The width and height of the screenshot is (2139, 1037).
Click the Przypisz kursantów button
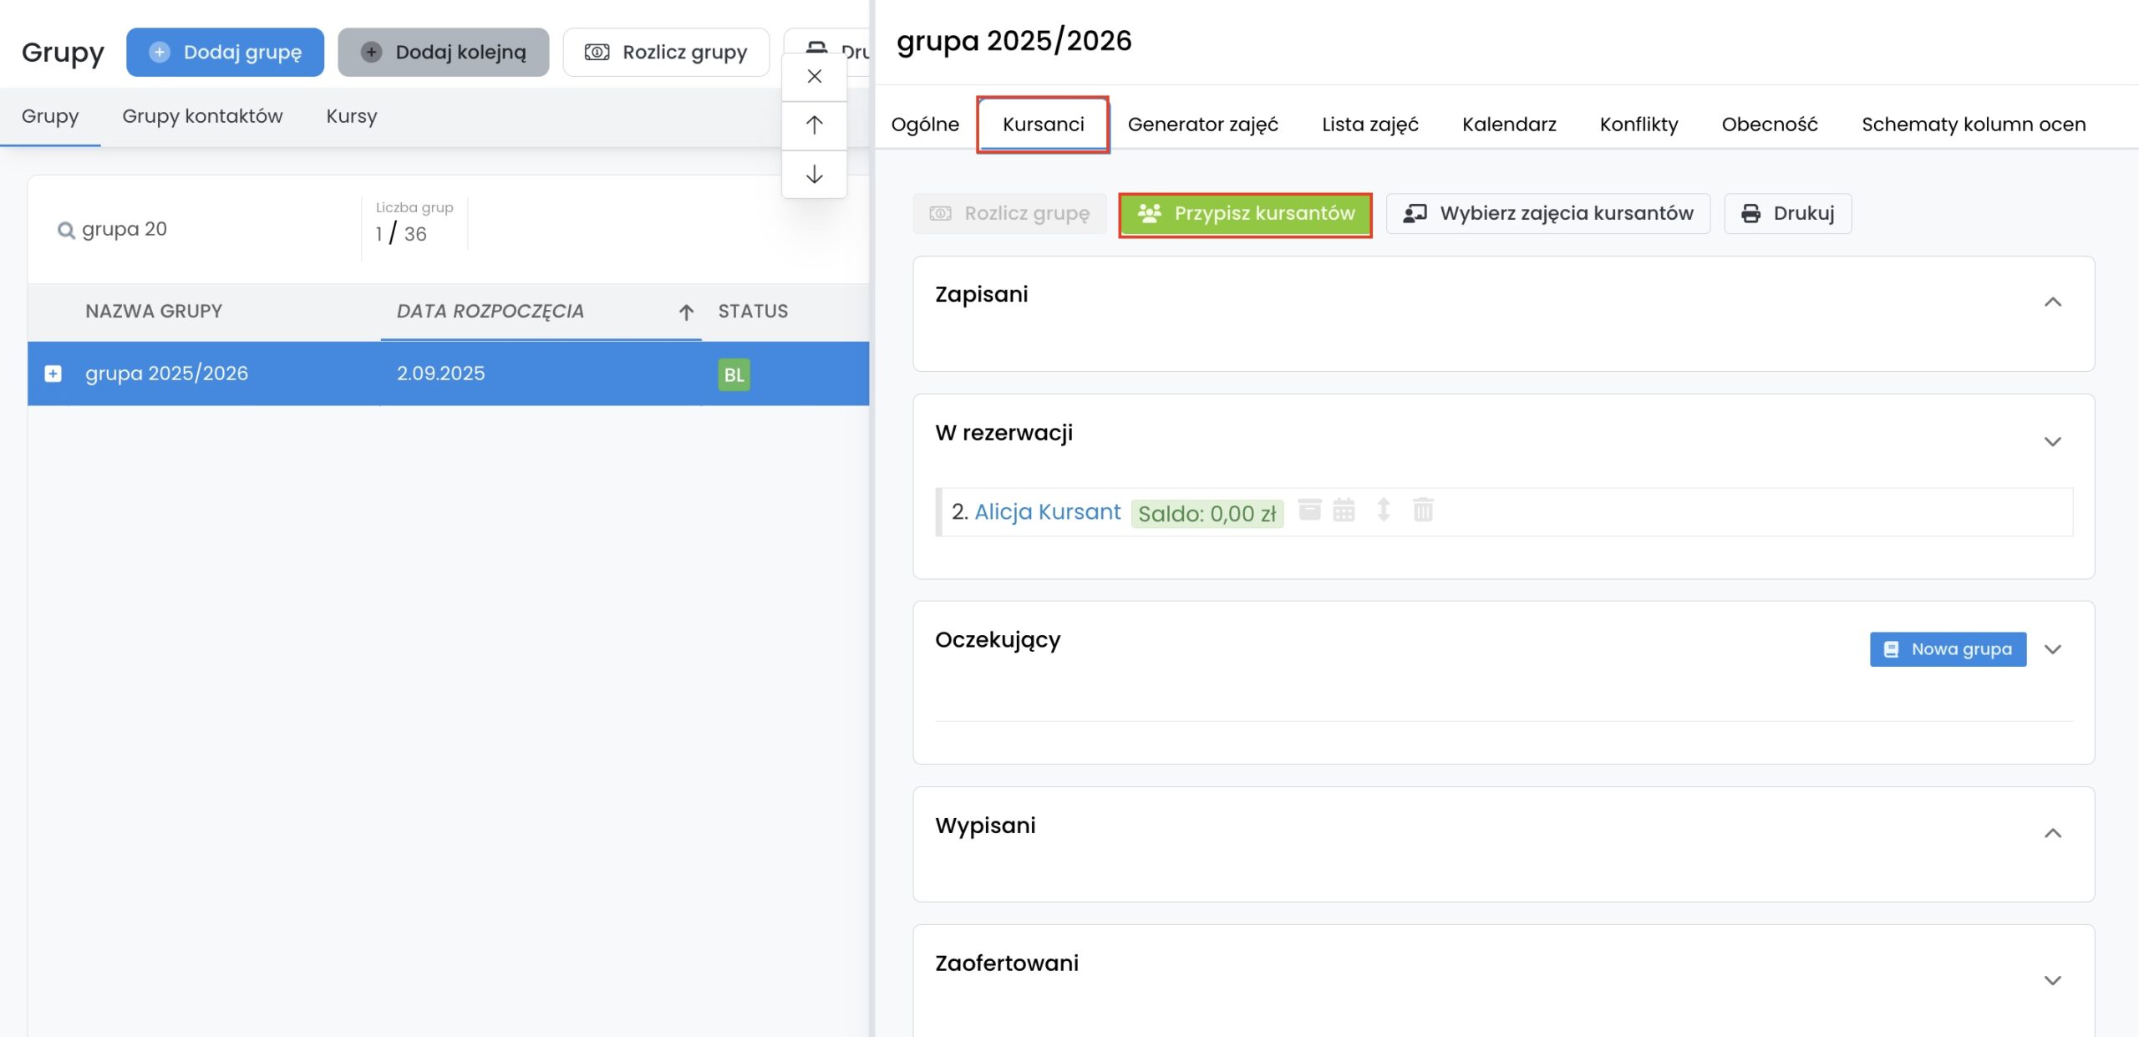coord(1245,214)
